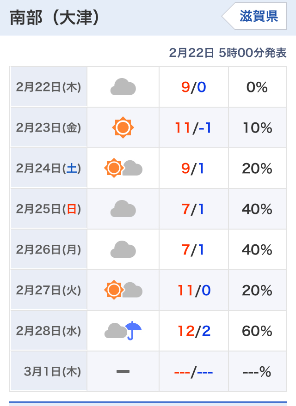Click the cloudy icon for 2月22日

click(123, 87)
